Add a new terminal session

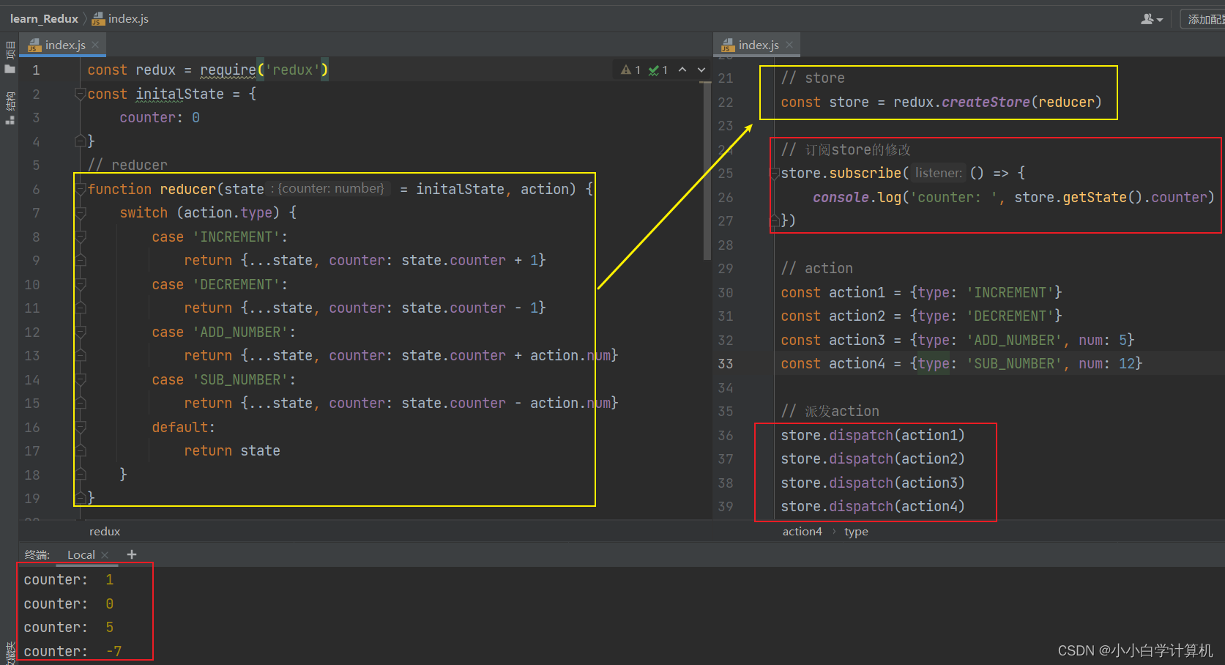132,554
